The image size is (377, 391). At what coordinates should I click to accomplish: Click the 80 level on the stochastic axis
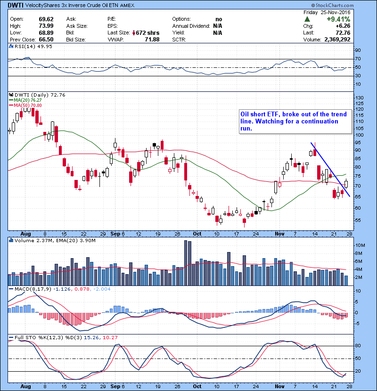358,346
